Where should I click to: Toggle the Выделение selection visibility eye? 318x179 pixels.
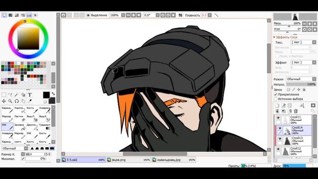(88, 15)
